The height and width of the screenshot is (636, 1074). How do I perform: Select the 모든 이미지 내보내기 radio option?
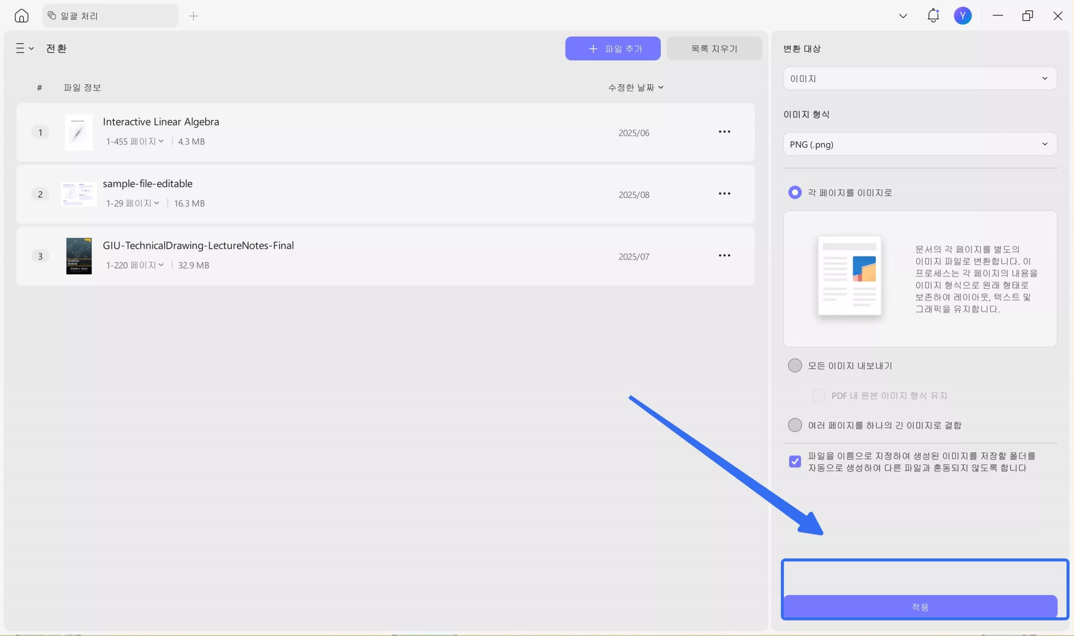click(795, 365)
